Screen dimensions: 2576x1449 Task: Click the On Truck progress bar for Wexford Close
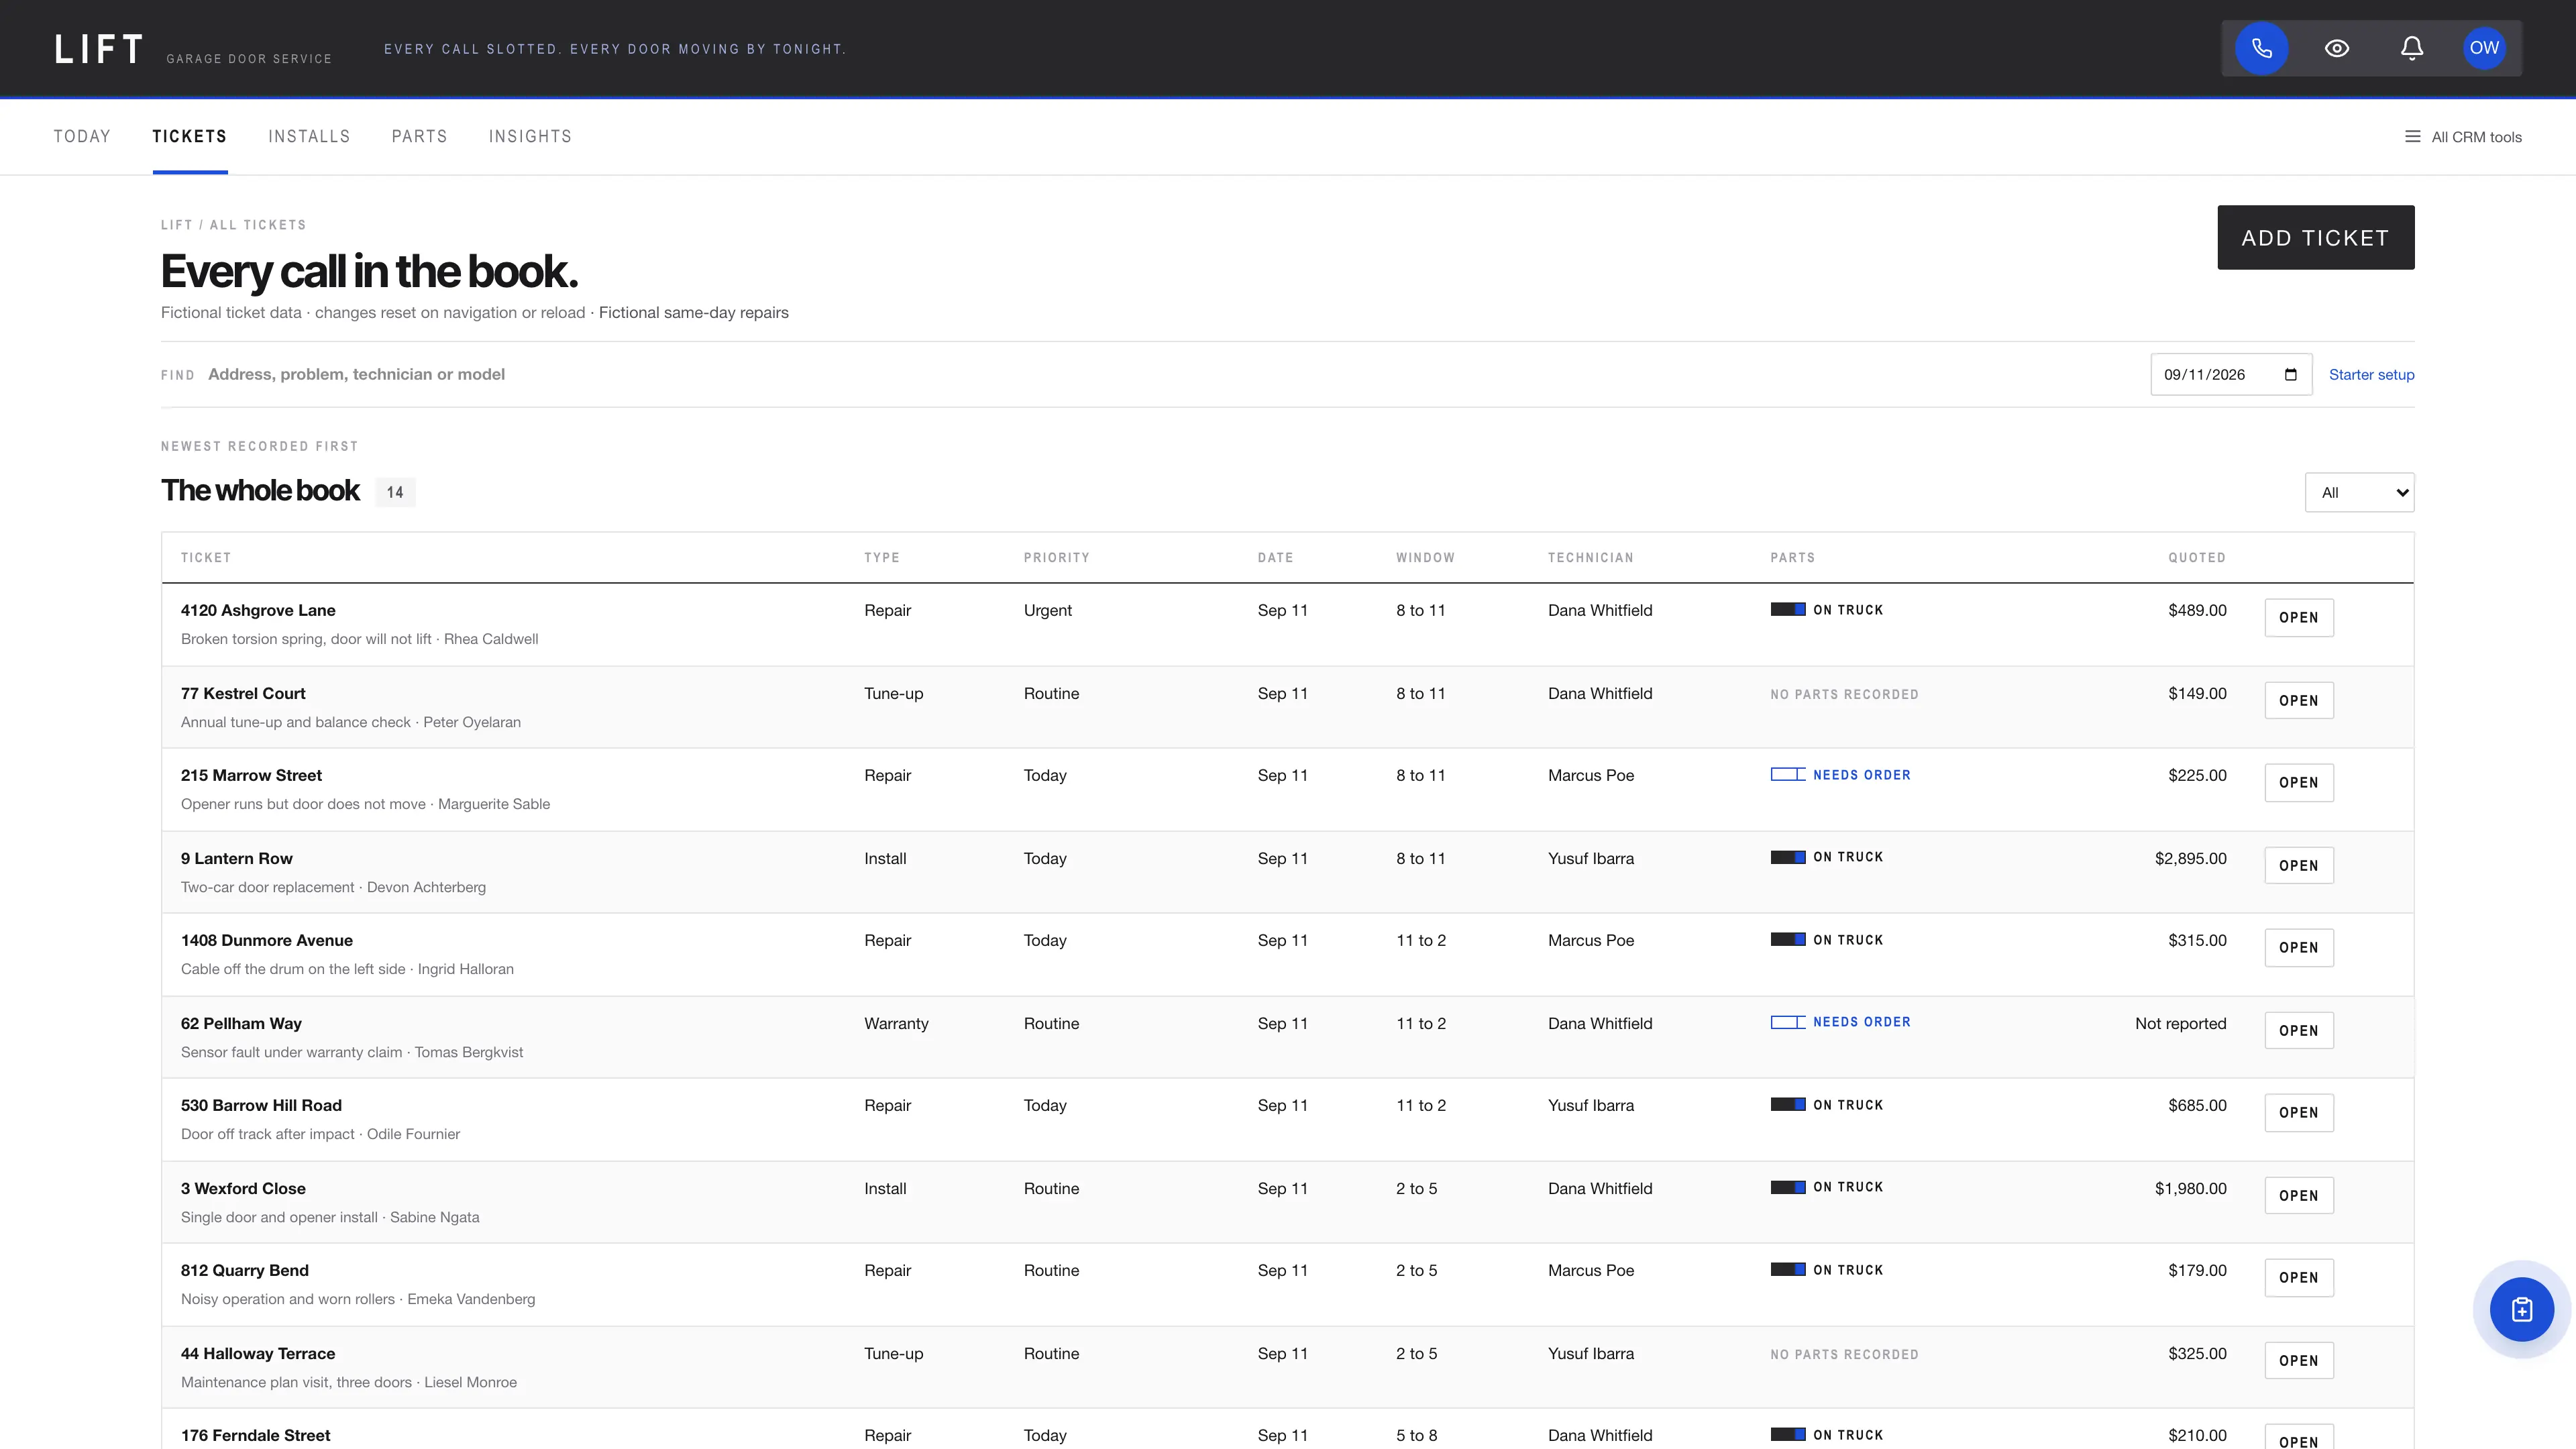(1787, 1187)
